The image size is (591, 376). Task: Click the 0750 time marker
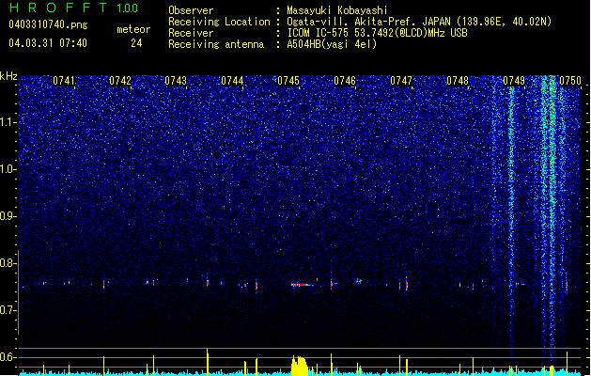570,81
